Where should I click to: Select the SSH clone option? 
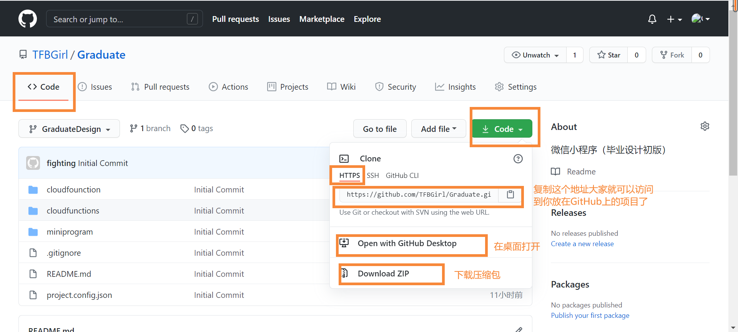(373, 176)
